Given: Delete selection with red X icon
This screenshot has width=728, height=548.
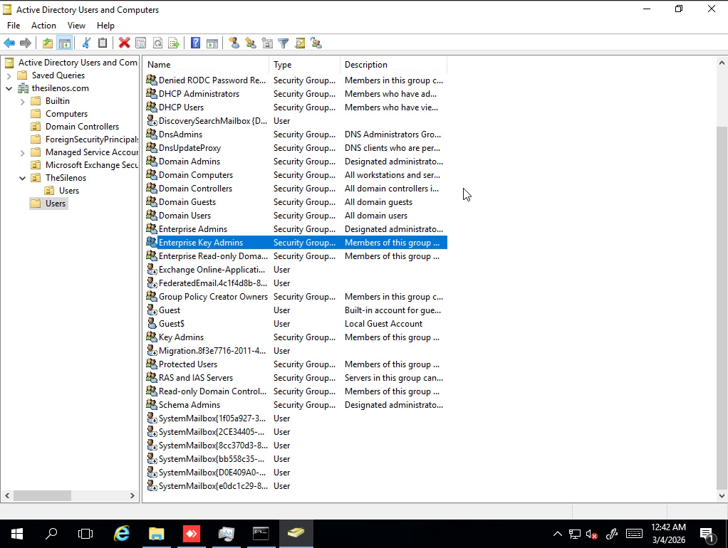Looking at the screenshot, I should (x=124, y=43).
